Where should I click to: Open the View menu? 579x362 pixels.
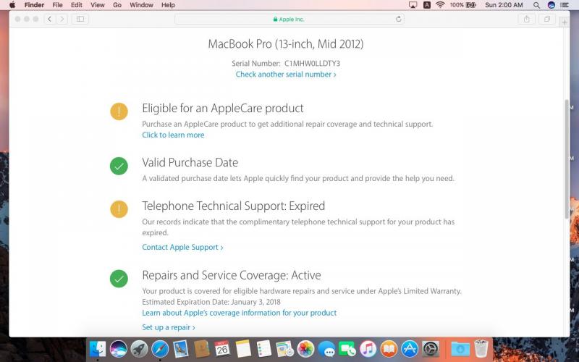(x=98, y=5)
